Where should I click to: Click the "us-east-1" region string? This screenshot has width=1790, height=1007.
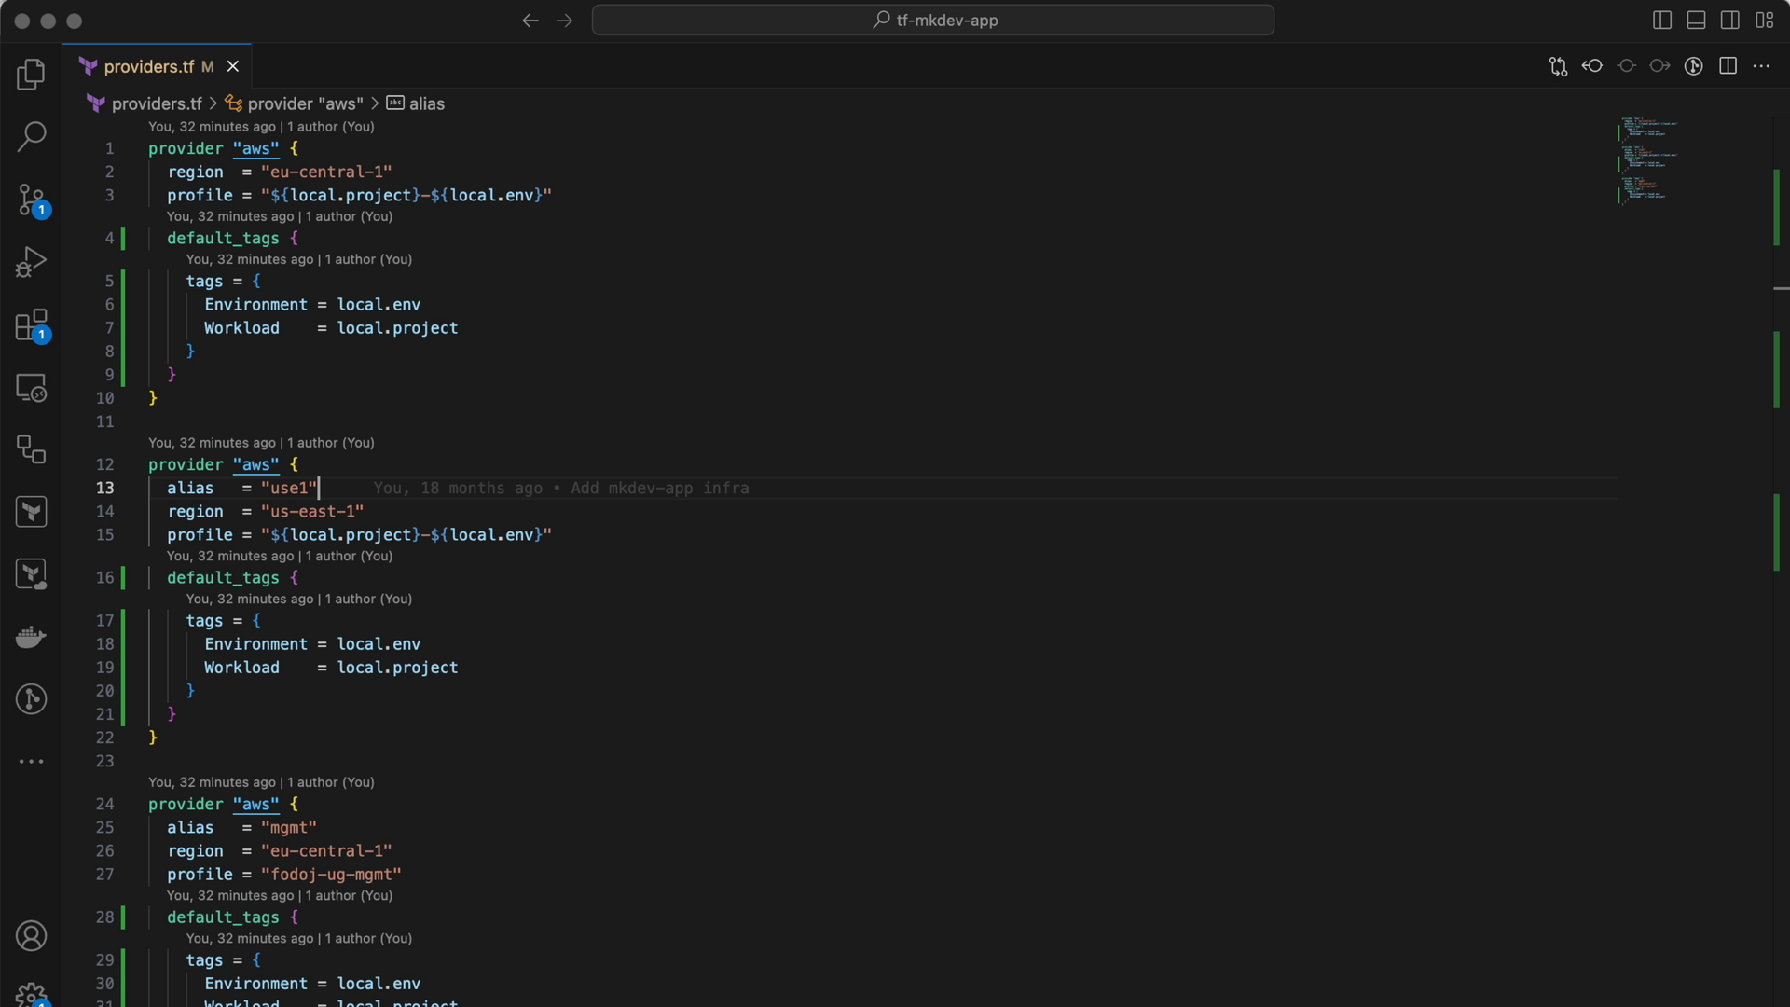[312, 511]
